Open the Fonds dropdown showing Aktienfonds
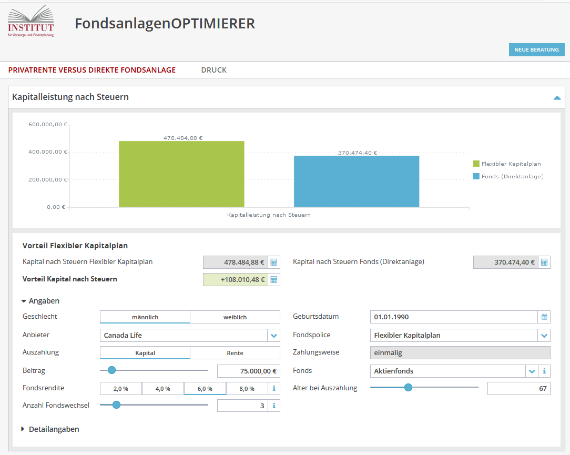Image resolution: width=570 pixels, height=455 pixels. click(532, 371)
